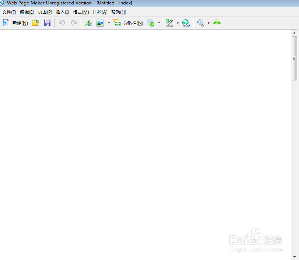The image size is (299, 260).
Task: Open the 编辑(E) menu
Action: click(27, 12)
